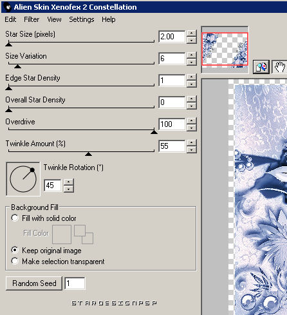Click the Overall Star Density value field
The width and height of the screenshot is (287, 315).
tap(172, 102)
